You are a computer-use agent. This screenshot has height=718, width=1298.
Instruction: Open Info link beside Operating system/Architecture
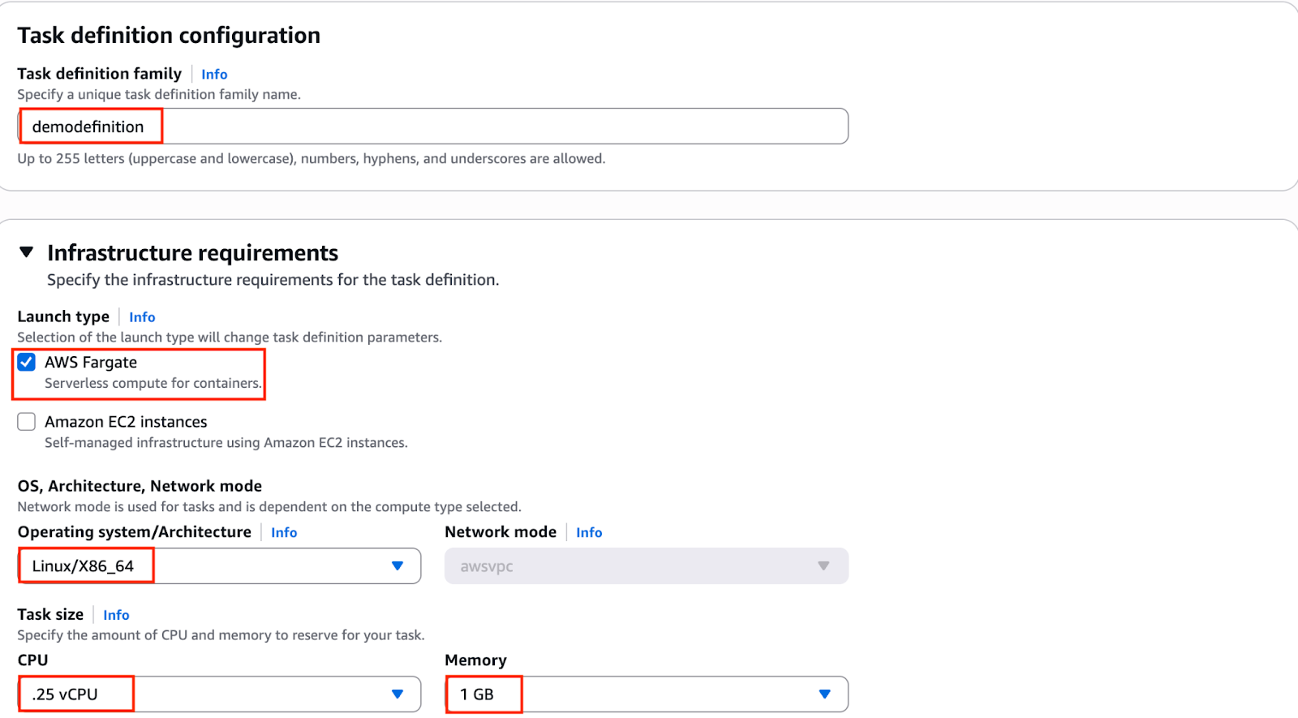coord(284,533)
